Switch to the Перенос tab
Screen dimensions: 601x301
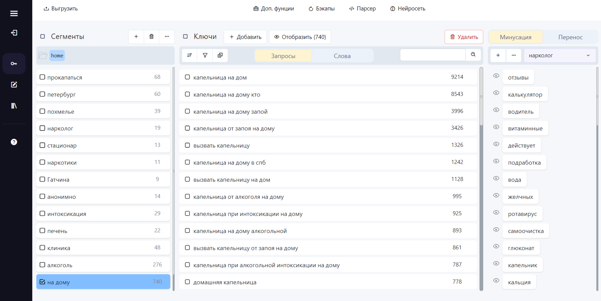570,37
